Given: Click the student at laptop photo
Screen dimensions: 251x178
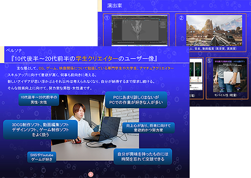Looking at the screenshot, I should click(x=95, y=127).
